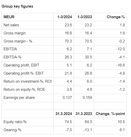
Task: Click Return on equity-%, ROE label
Action: pyautogui.click(x=24, y=89)
